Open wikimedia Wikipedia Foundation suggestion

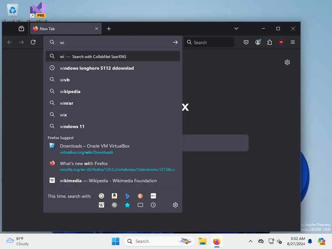tap(113, 180)
